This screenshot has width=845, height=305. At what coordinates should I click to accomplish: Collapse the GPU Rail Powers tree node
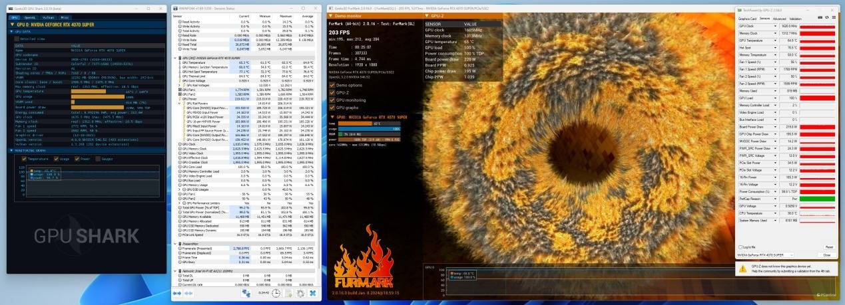(x=179, y=104)
